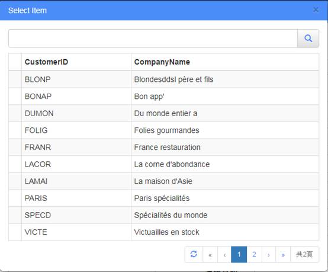Close the Select Item dialog

pyautogui.click(x=316, y=9)
